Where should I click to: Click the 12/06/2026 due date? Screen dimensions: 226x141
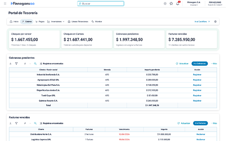coord(124,134)
